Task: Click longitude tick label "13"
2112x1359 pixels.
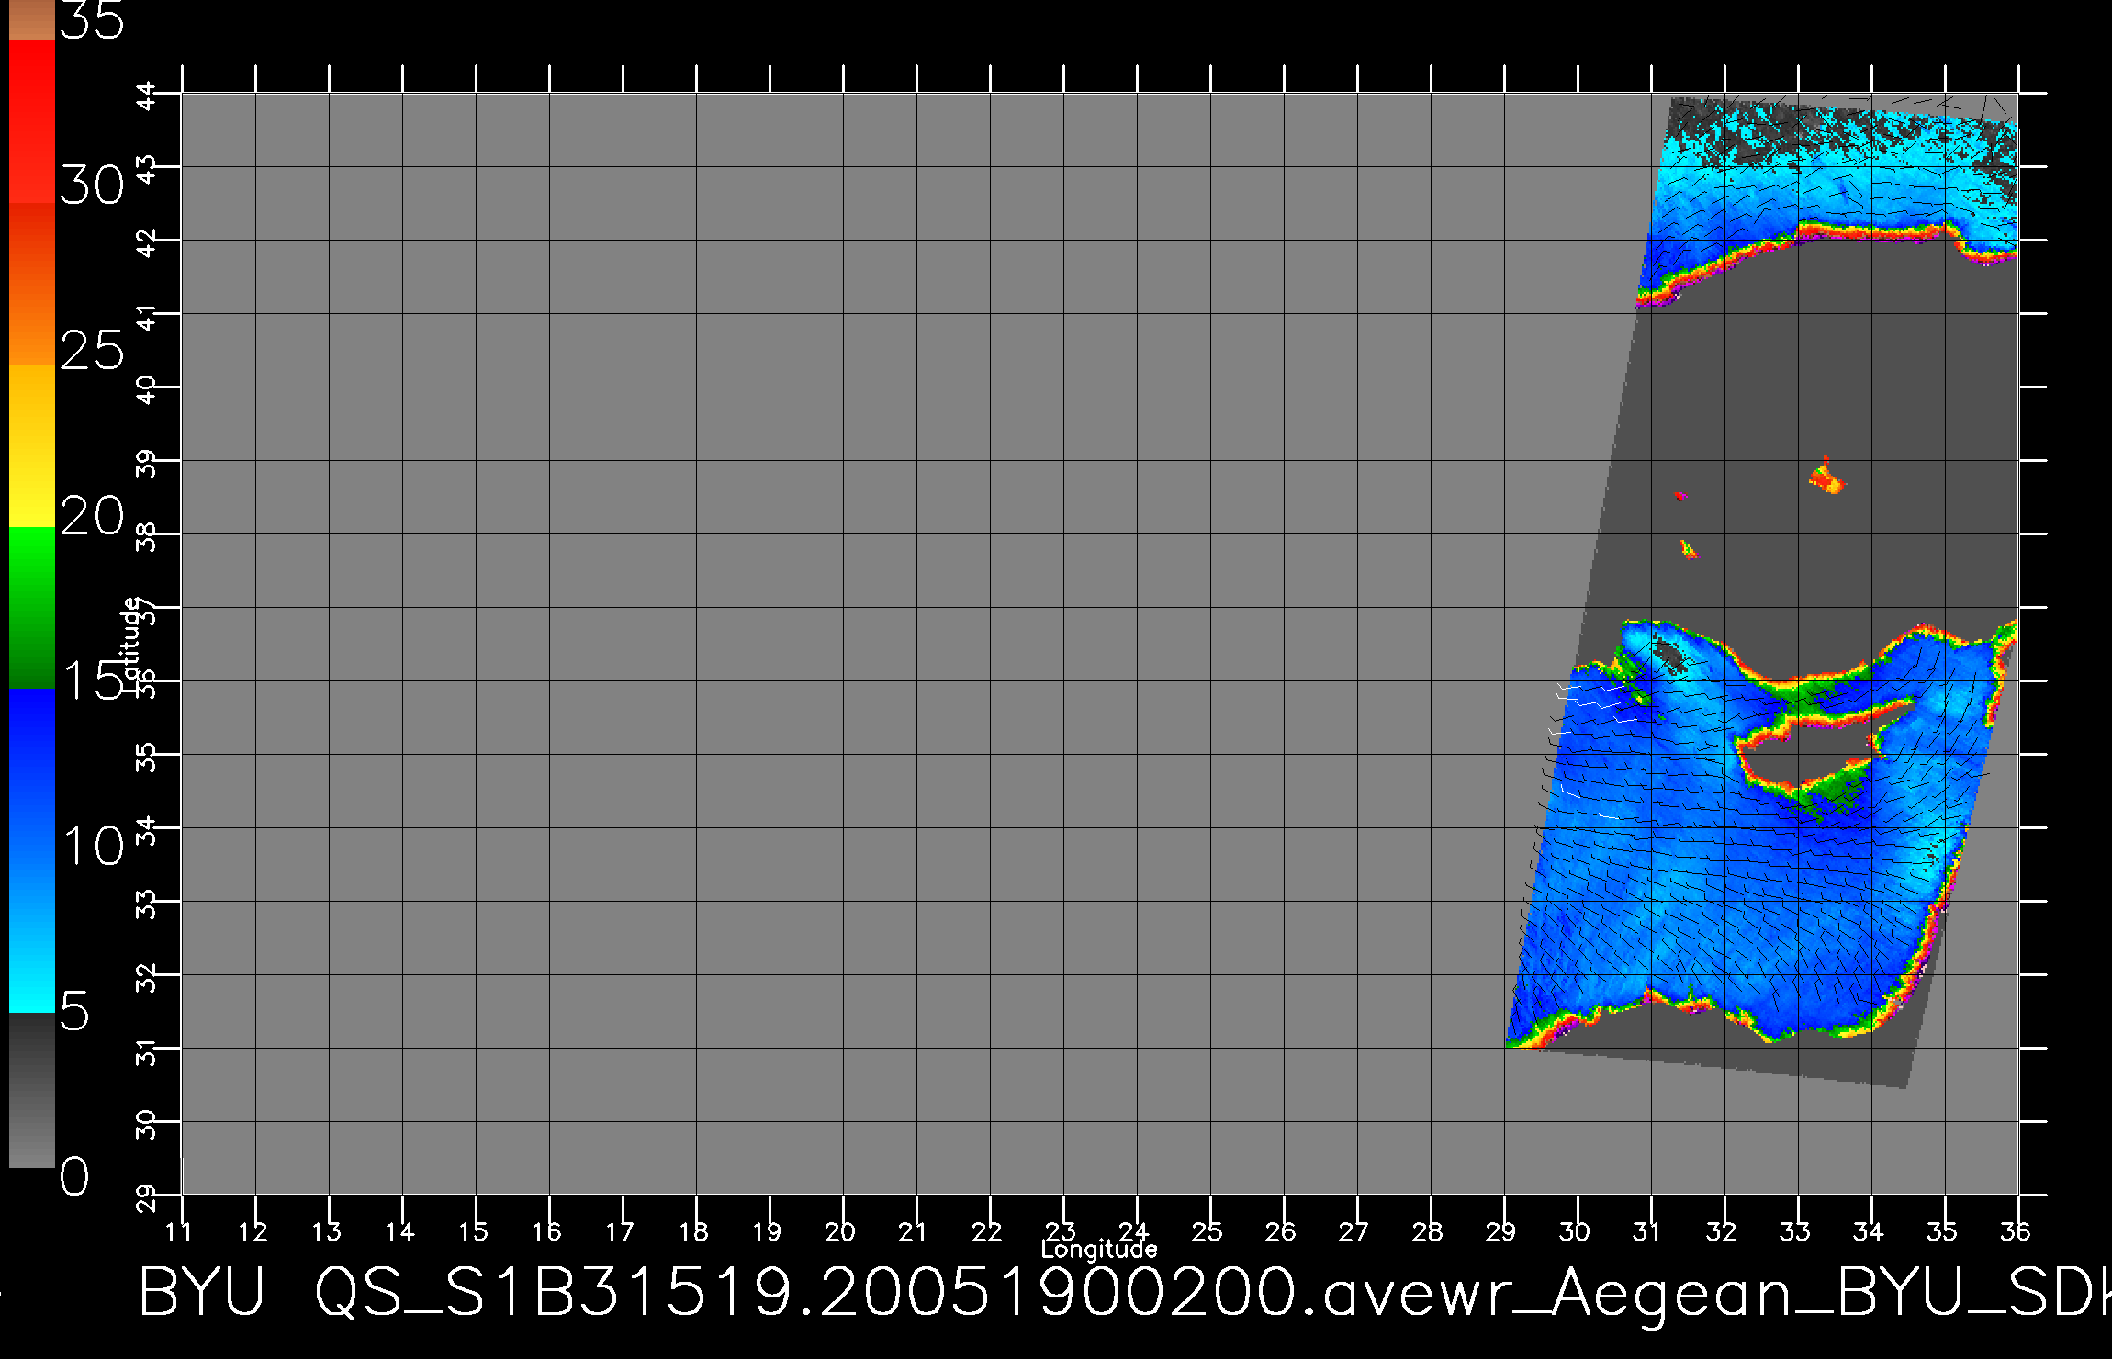Action: 326,1231
